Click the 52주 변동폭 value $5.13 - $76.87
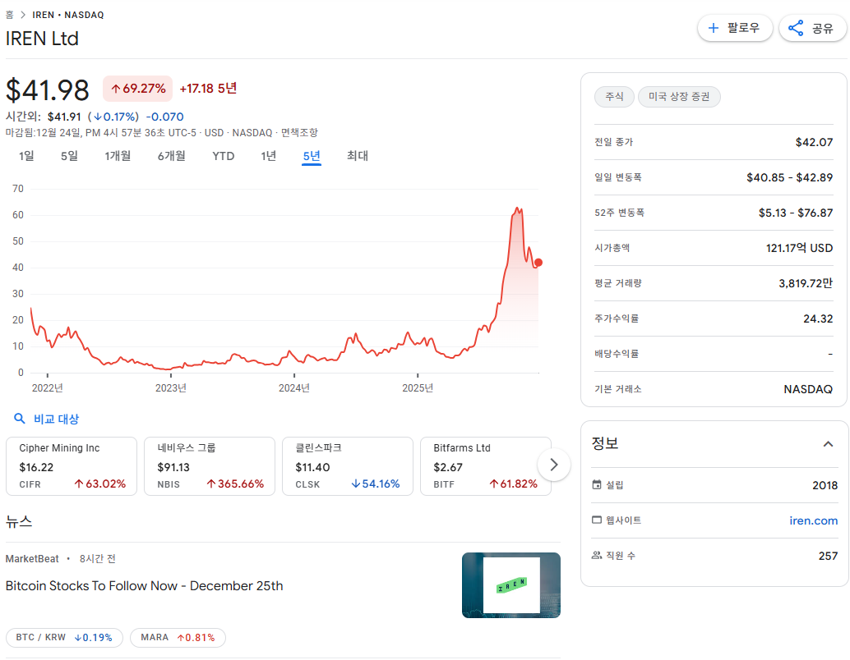The height and width of the screenshot is (660, 850). click(795, 213)
